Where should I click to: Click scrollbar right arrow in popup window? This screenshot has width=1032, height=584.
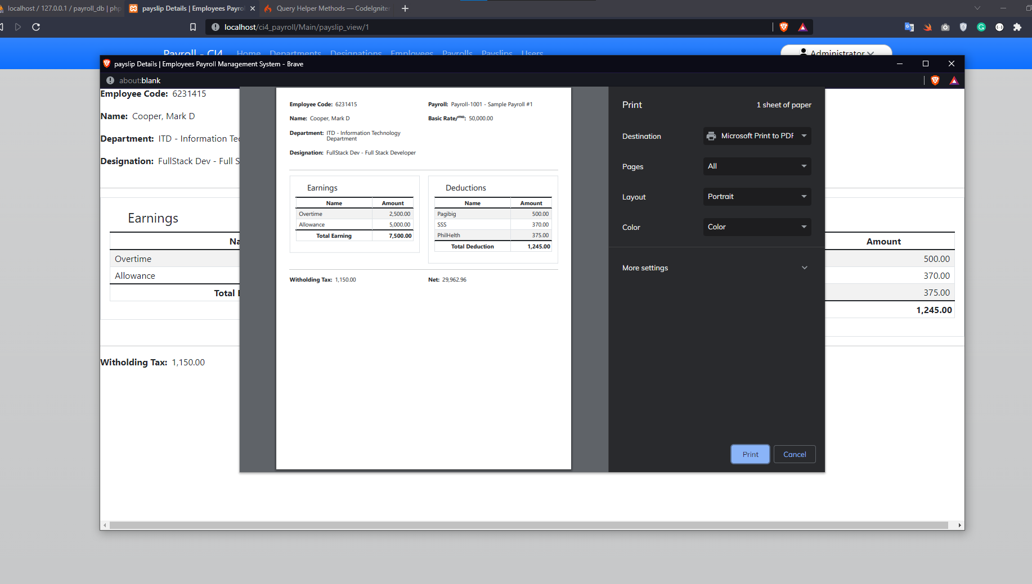(959, 526)
